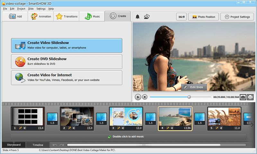Click the DVD disc flame icon
The width and height of the screenshot is (257, 154).
20,62
